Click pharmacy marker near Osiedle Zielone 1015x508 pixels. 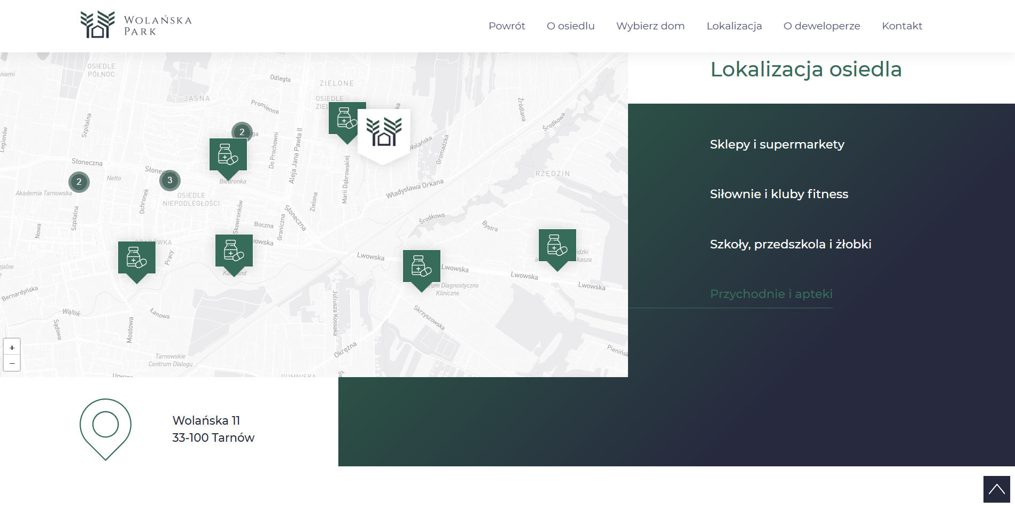tap(343, 122)
